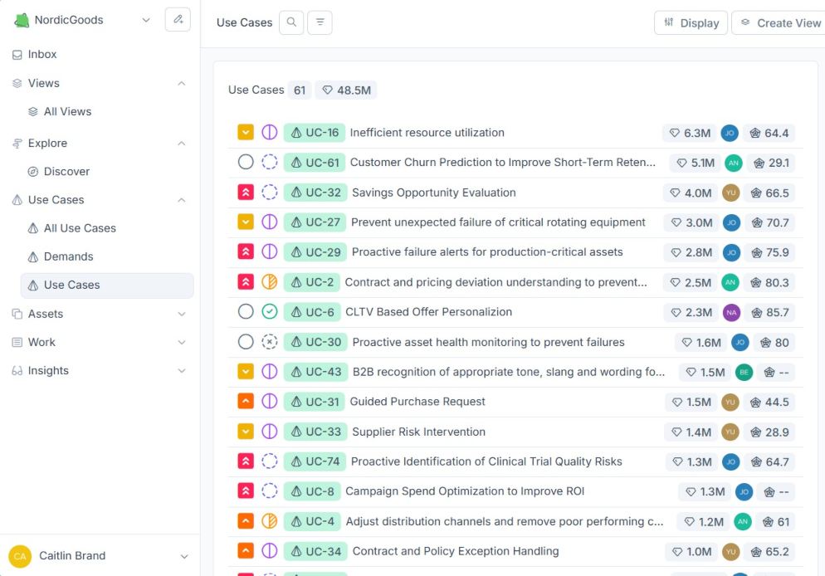Click the value tag 5.1M on UC-61

(x=696, y=163)
